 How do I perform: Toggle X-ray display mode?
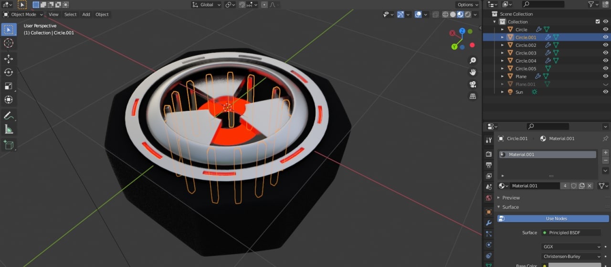pos(435,14)
